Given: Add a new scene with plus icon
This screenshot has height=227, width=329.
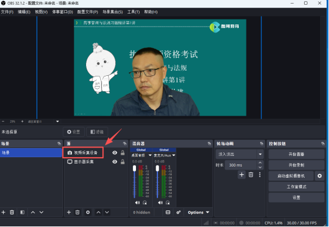Looking at the screenshot, I should coord(4,212).
